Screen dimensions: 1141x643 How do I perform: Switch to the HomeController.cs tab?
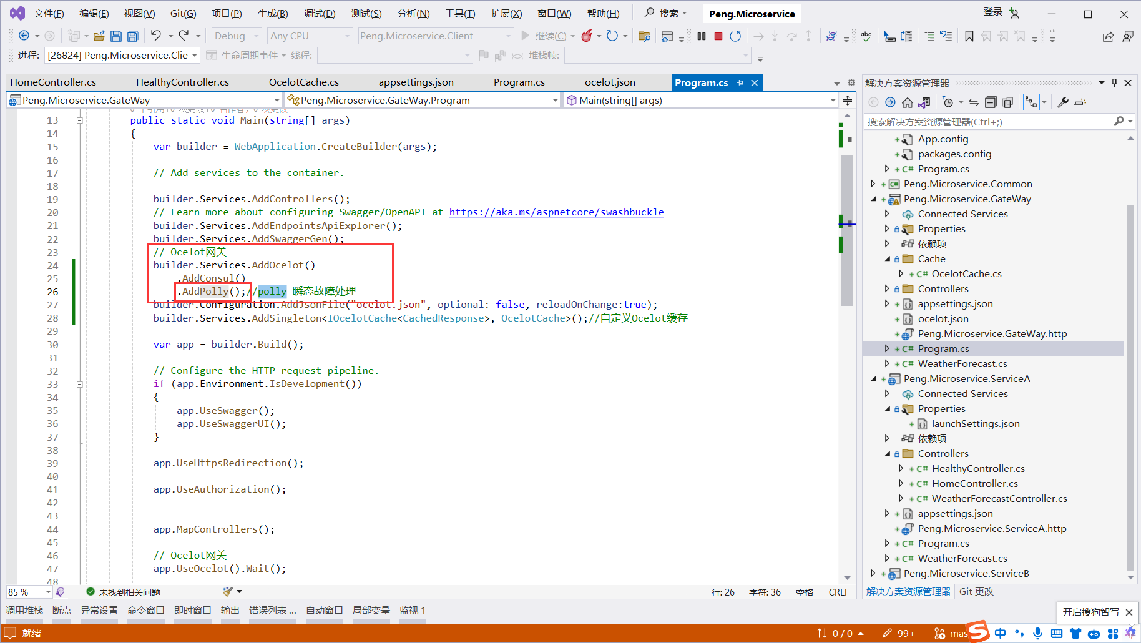pos(53,82)
